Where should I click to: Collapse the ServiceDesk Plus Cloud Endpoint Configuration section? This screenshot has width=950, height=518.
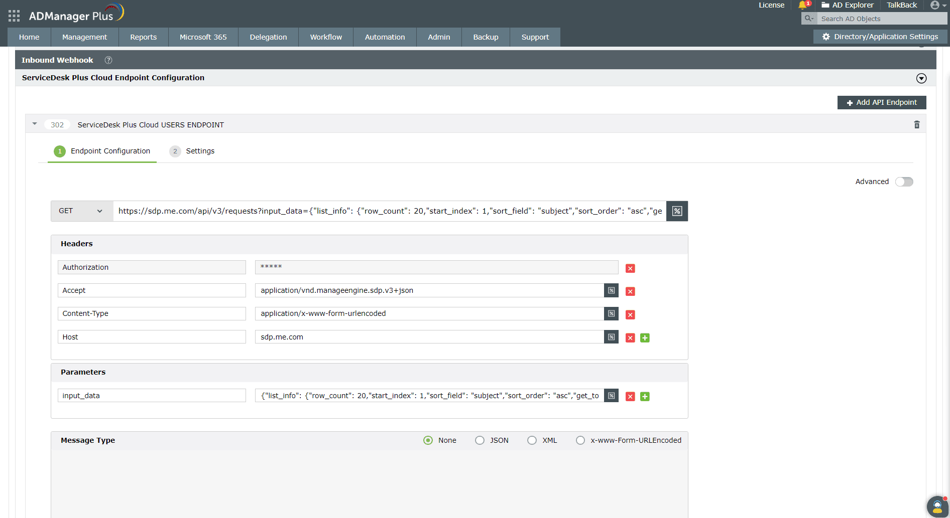[x=921, y=78]
